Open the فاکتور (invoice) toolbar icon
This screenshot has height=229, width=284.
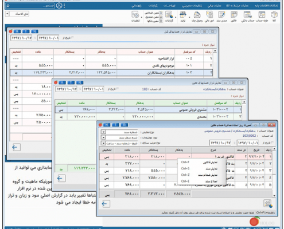tap(234, 17)
